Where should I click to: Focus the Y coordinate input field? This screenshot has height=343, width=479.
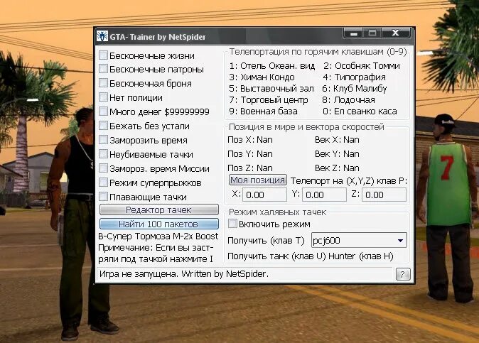(324, 195)
